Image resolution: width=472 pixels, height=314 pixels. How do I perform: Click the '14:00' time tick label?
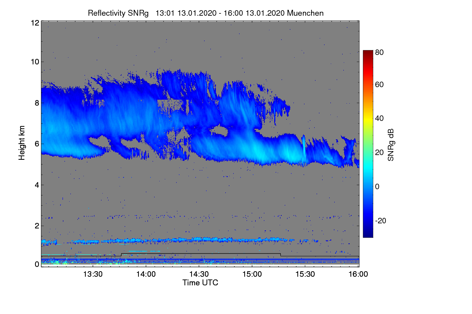coord(146,274)
